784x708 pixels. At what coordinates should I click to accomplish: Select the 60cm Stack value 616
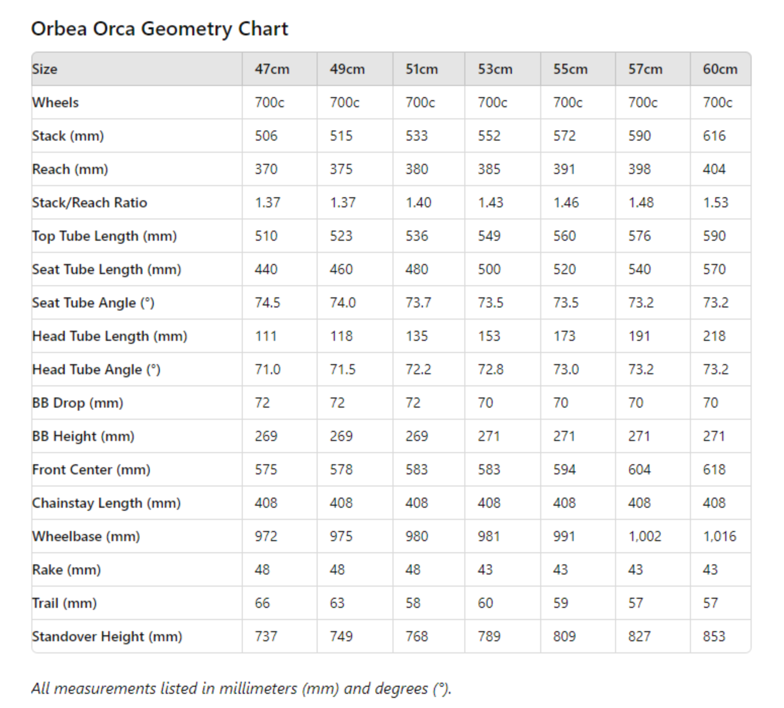(x=714, y=136)
